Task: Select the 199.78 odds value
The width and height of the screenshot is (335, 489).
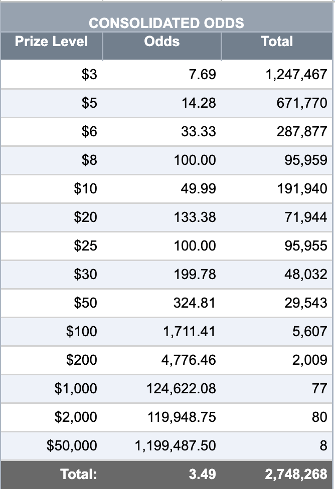Action: point(195,275)
